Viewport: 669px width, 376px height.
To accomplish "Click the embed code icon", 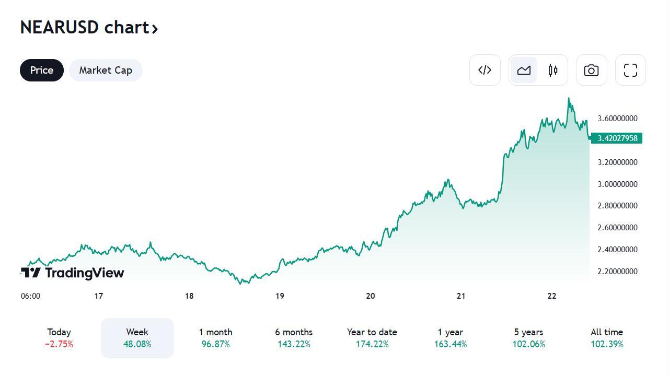I will click(485, 70).
